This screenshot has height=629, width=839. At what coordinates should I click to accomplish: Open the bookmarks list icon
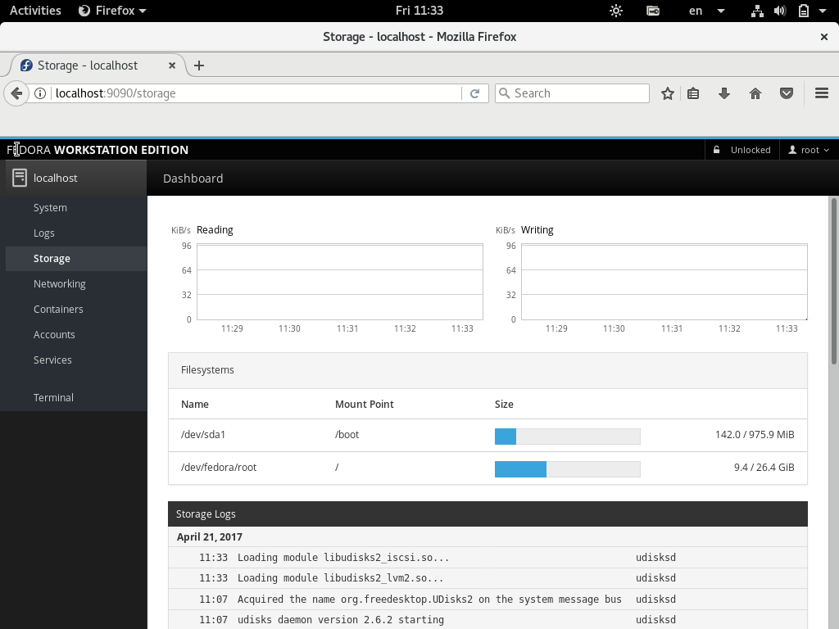click(x=693, y=93)
